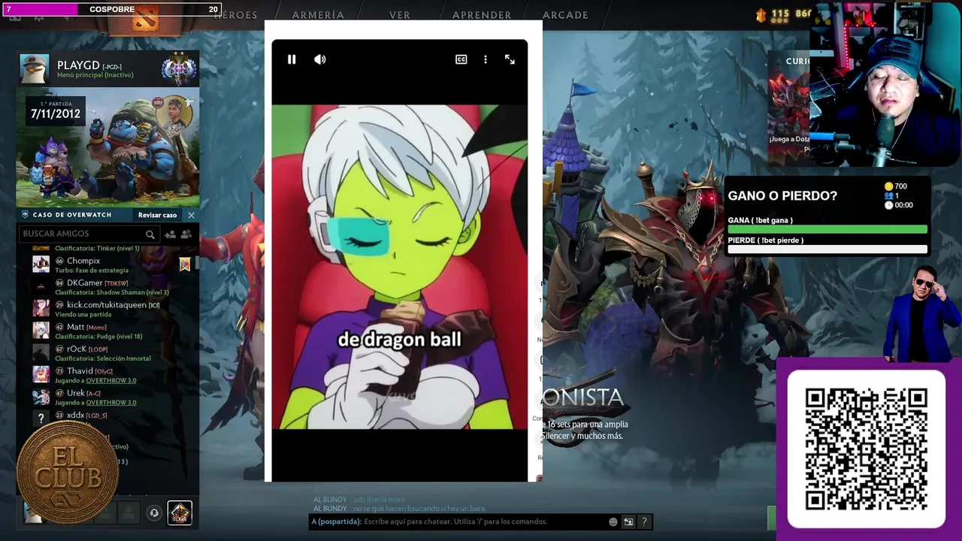
Task: Click the GANA bet option bar
Action: coord(827,229)
